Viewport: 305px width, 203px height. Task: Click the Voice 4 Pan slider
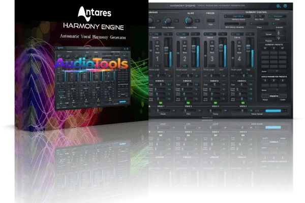[241, 76]
